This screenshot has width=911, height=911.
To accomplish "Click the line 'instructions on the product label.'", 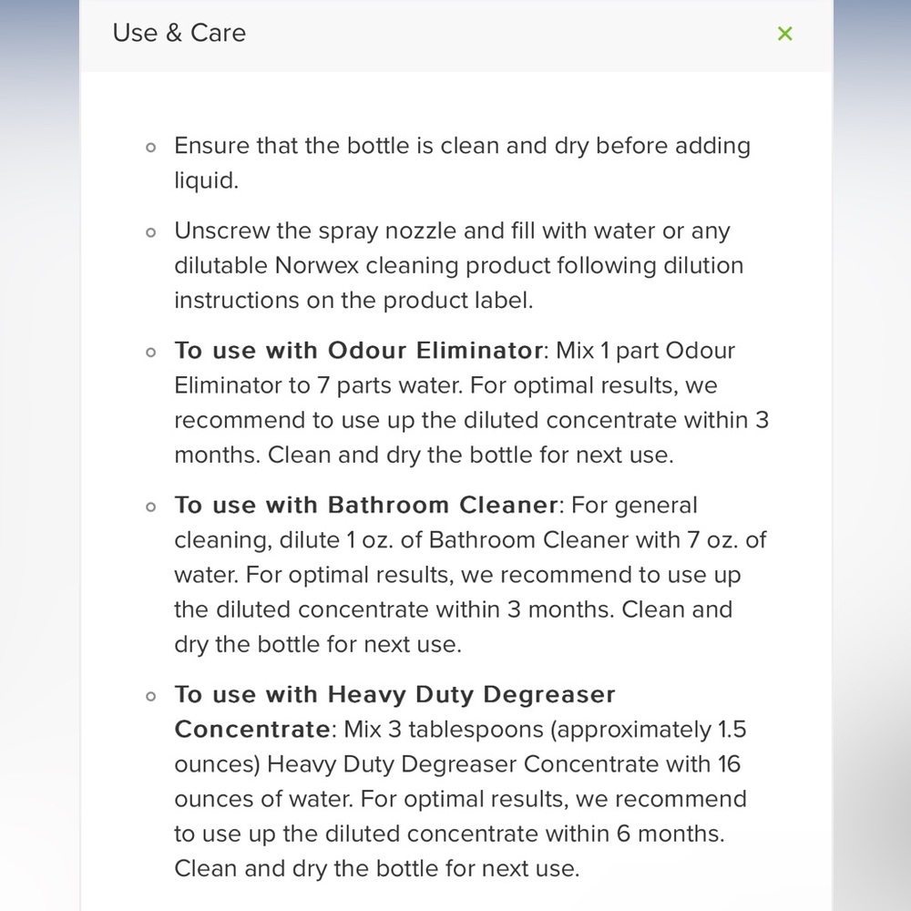I will (x=353, y=301).
